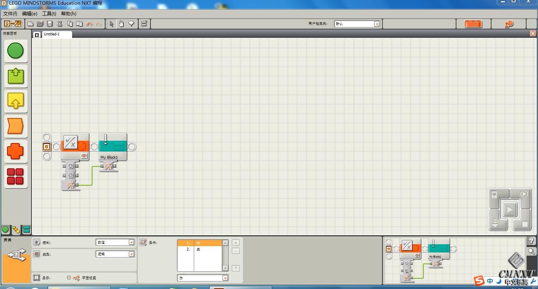Redo action with faded arrow icon

coord(98,24)
